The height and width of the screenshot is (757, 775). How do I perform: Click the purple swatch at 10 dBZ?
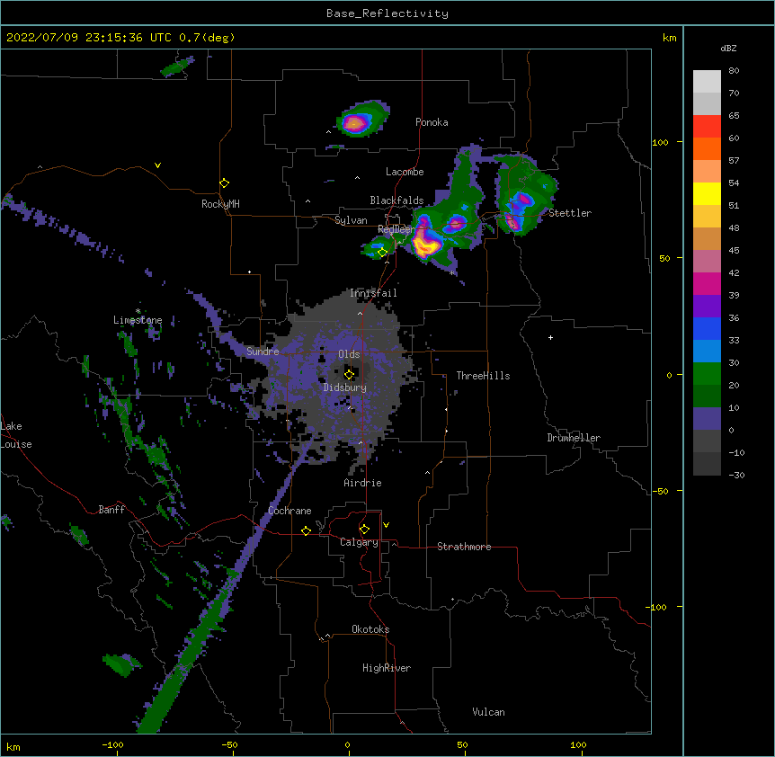tap(707, 419)
